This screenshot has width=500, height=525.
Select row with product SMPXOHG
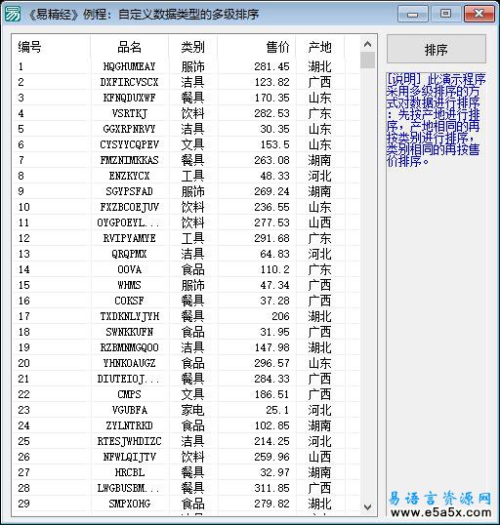(187, 504)
